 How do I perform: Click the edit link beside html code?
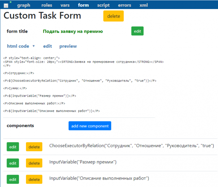click(48, 46)
